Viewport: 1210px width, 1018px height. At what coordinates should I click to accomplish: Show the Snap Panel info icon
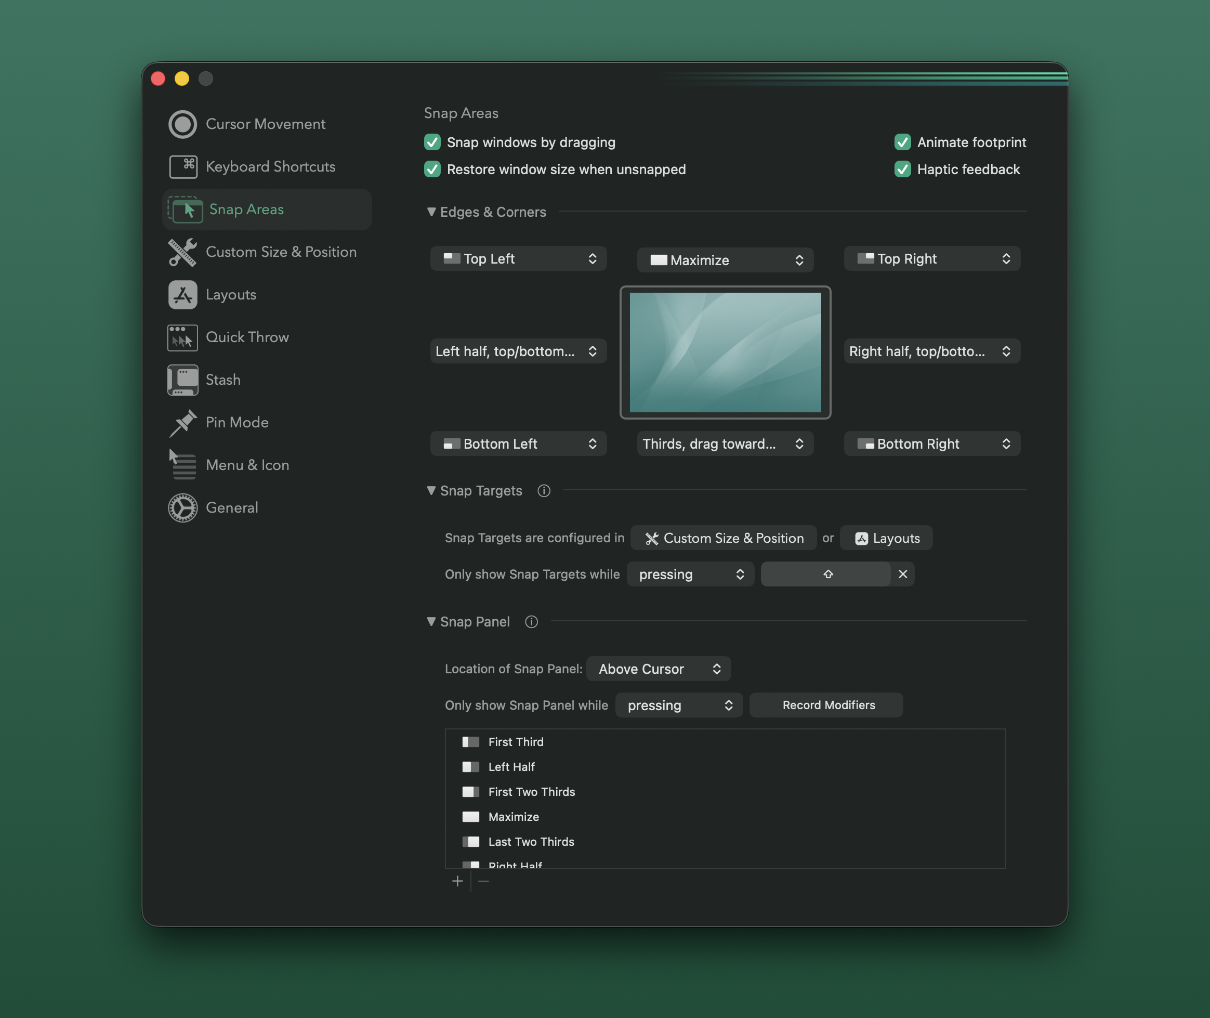click(531, 621)
